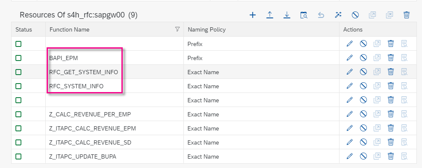Edit the unnamed resource with Prefix naming policy
The image size is (422, 168).
pyautogui.click(x=350, y=43)
